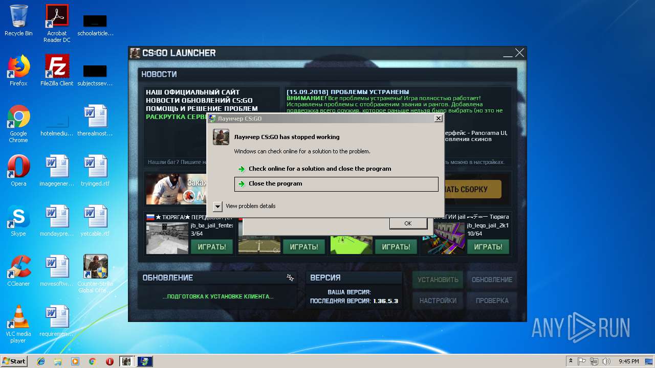Open yetcable.rtf document

tap(95, 221)
